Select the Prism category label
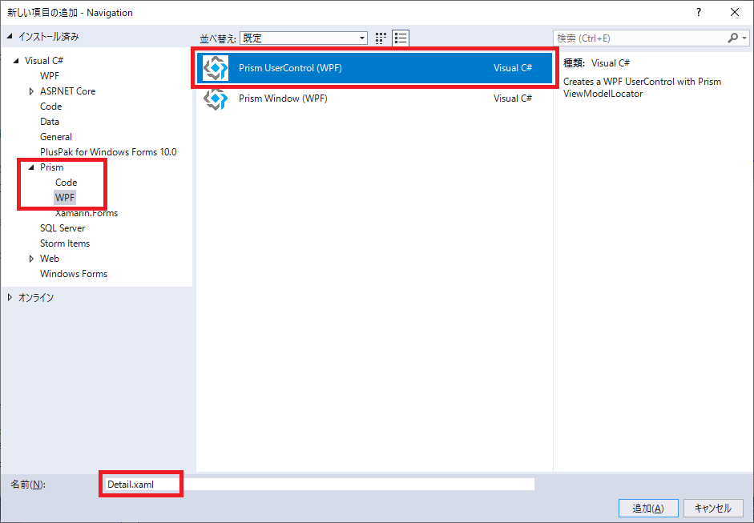 tap(51, 167)
